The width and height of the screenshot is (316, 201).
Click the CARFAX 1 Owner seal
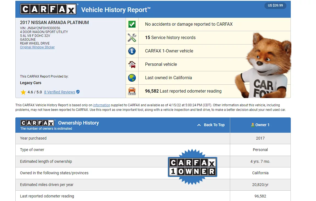tap(192, 167)
